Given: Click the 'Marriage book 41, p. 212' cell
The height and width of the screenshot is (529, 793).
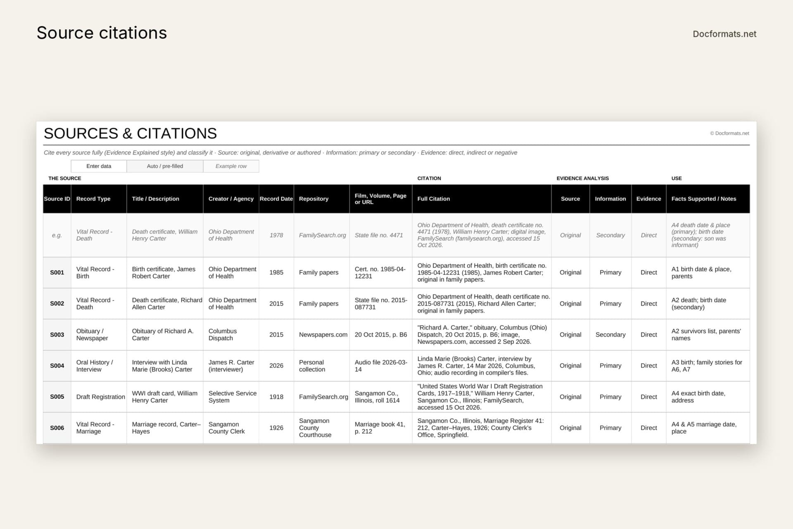Looking at the screenshot, I should [x=381, y=428].
